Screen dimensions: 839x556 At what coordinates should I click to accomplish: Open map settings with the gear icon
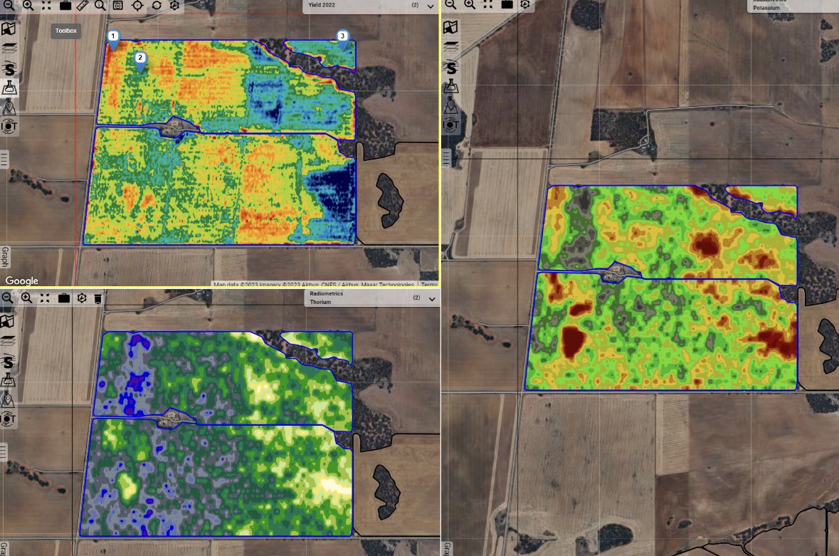pos(176,6)
